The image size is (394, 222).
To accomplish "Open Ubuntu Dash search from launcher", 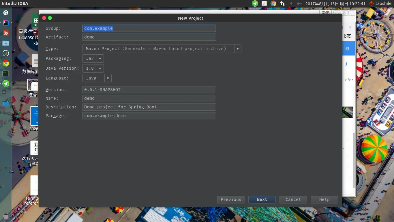I will click(6, 13).
